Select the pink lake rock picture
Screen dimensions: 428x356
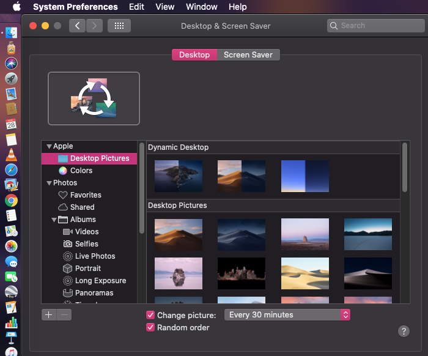tap(179, 273)
